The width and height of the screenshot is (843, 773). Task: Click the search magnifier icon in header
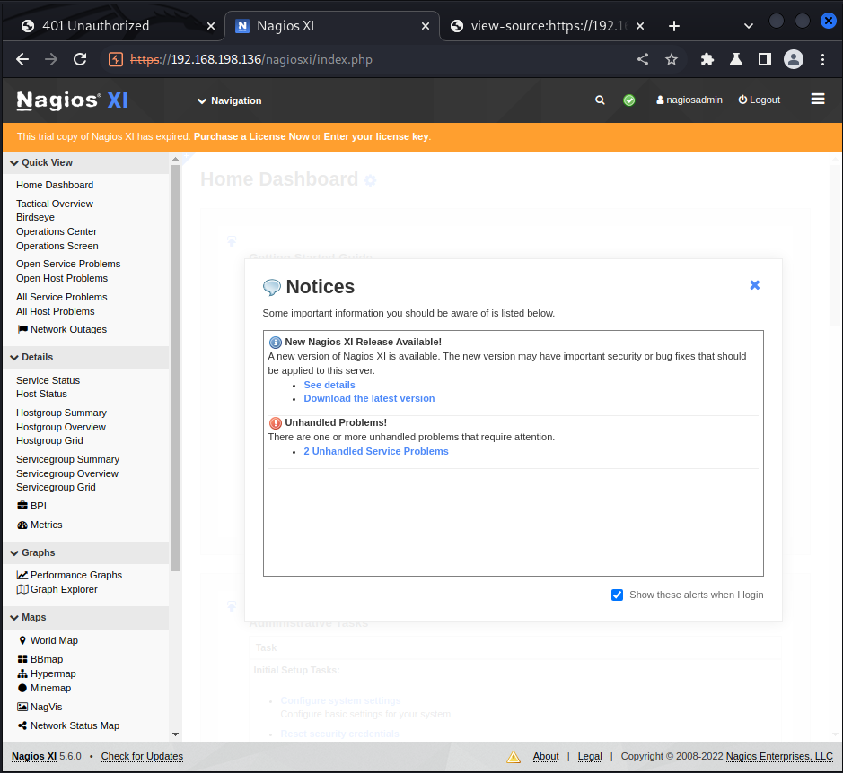tap(600, 100)
